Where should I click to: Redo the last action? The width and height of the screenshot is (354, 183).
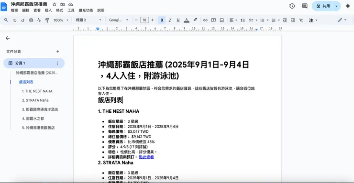(22, 20)
